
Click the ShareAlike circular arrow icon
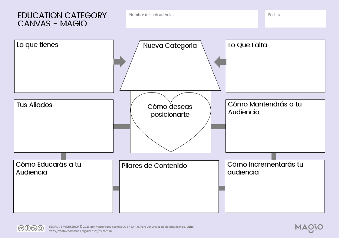click(40, 228)
